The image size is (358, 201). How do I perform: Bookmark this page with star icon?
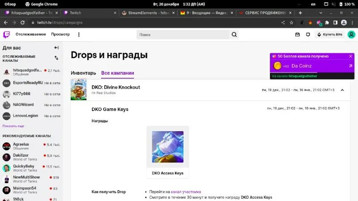tap(291, 22)
